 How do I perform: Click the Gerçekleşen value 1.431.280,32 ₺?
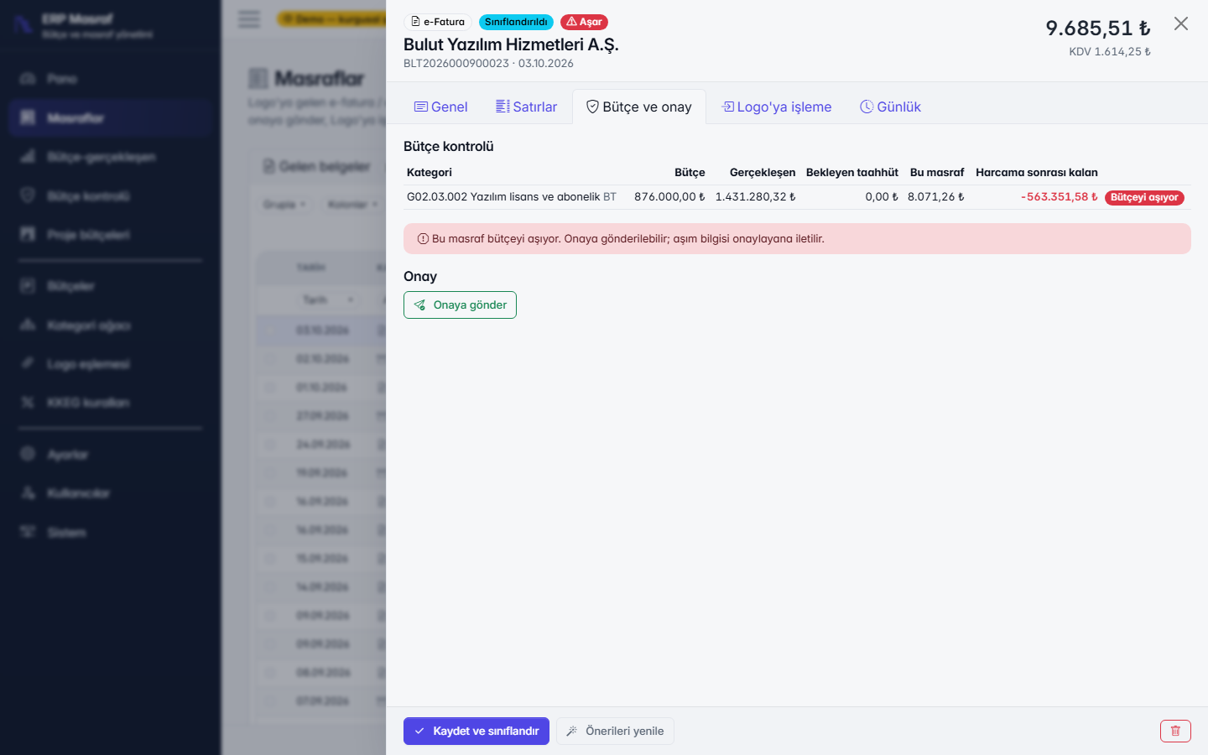755,197
